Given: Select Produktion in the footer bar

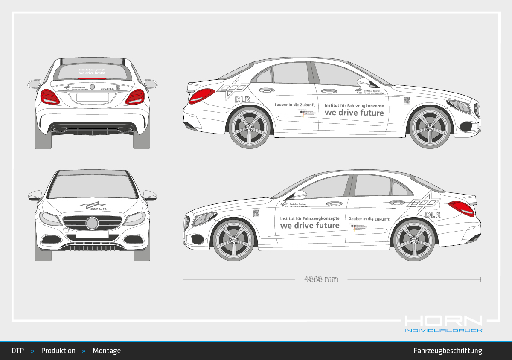Looking at the screenshot, I should click(x=58, y=351).
